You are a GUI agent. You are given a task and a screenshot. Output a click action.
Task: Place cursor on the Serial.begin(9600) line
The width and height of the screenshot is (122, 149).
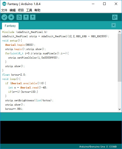pos(20,45)
